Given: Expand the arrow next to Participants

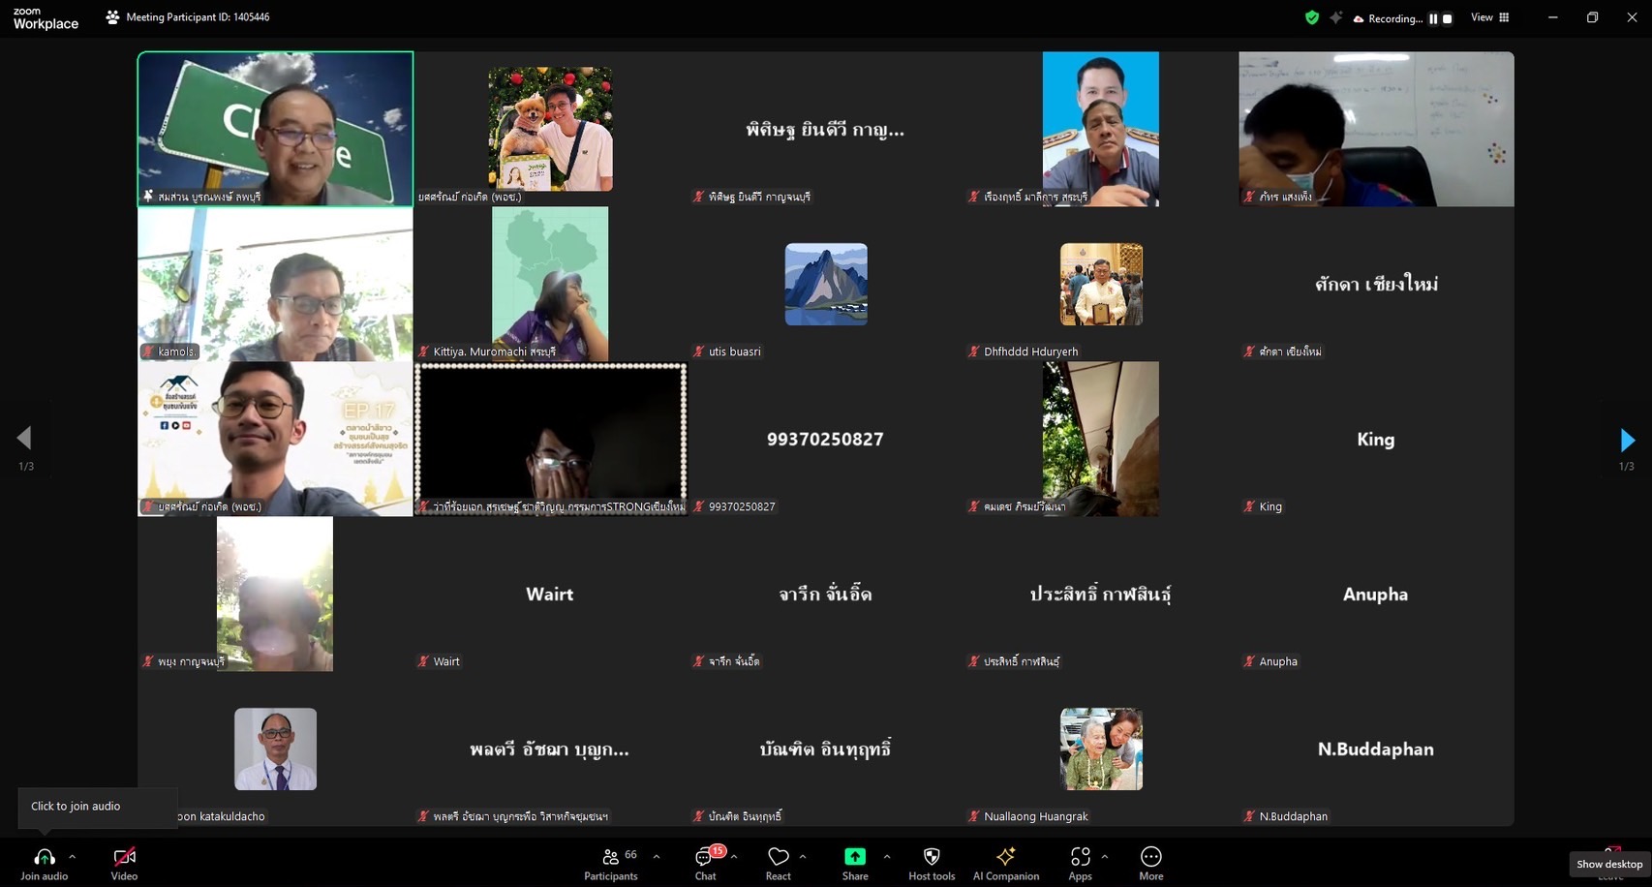Looking at the screenshot, I should (x=657, y=856).
